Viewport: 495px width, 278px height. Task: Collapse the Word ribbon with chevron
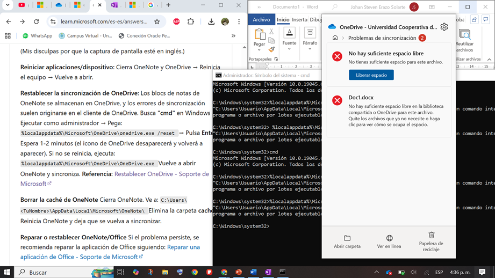click(x=489, y=59)
